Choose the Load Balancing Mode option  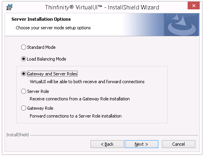tap(23, 59)
